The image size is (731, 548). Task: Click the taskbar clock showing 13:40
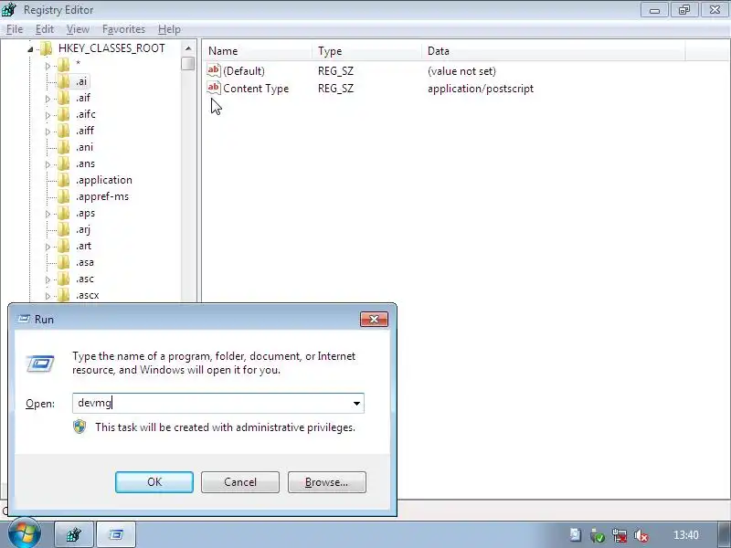pyautogui.click(x=686, y=535)
